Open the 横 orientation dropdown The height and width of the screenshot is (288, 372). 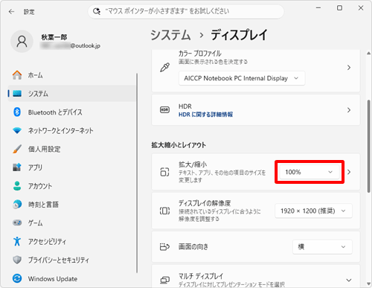coord(322,247)
